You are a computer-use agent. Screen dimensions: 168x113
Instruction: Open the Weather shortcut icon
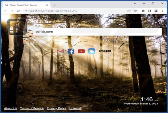click(x=91, y=51)
